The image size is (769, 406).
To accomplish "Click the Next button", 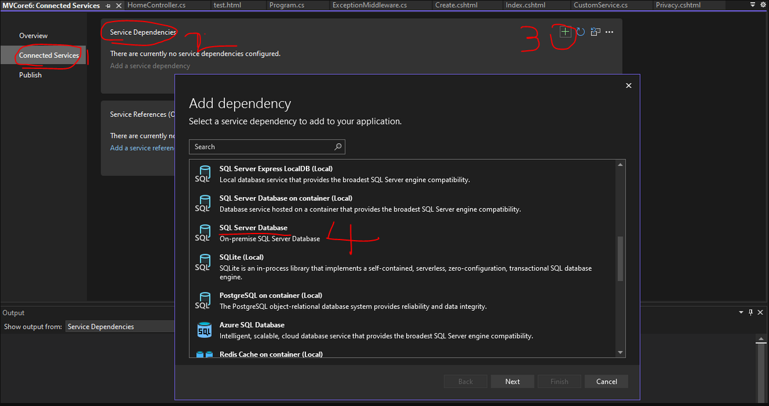I will point(512,381).
